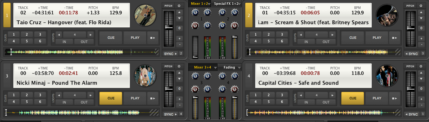Click deck 4 stutter play icon
The image size is (429, 122).
[x=394, y=98]
